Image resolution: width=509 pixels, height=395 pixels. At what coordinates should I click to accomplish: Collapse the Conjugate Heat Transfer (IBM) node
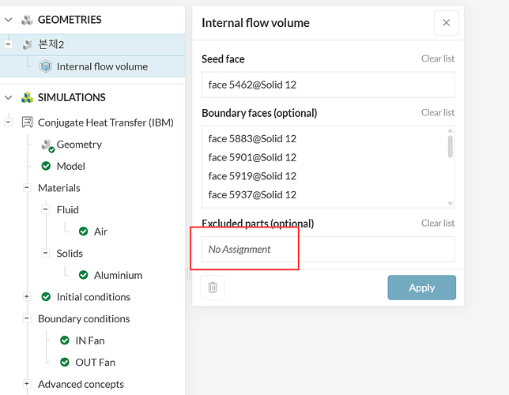[x=9, y=122]
